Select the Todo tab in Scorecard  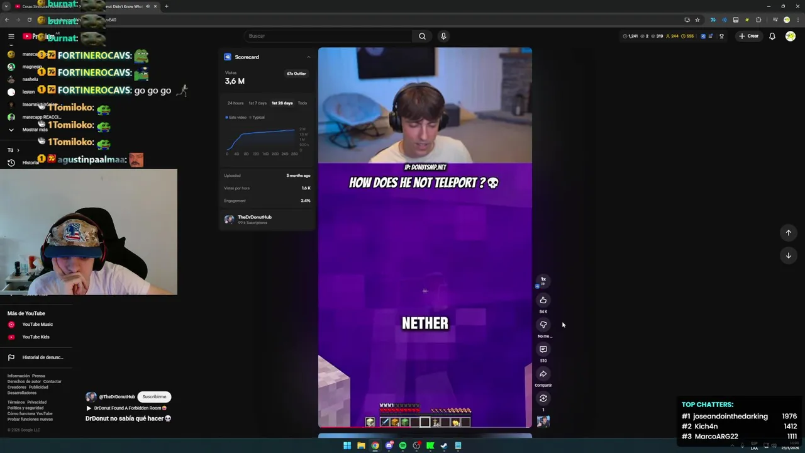point(303,103)
